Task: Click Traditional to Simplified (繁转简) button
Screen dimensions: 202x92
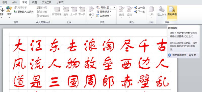Action: (x=42, y=8)
